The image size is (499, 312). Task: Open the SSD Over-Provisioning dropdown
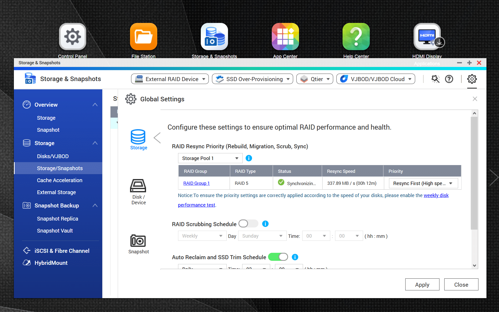click(252, 79)
